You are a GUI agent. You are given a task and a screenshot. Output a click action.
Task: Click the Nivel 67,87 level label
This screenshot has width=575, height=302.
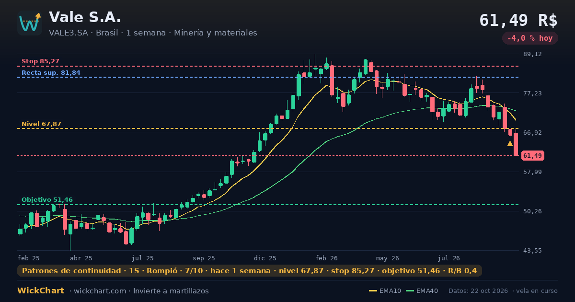[41, 124]
